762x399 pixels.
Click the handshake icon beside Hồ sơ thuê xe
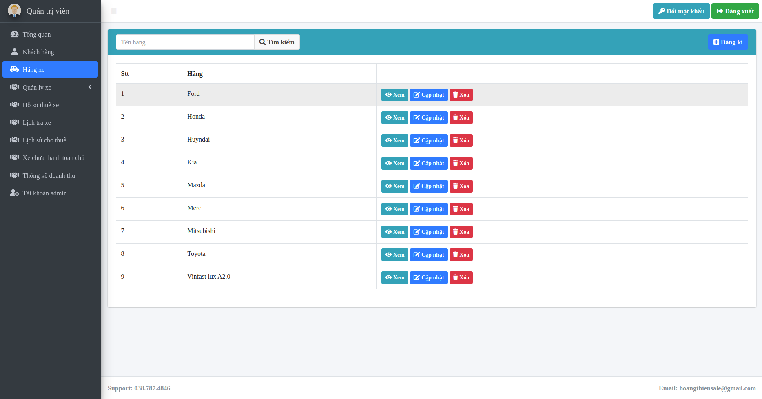(14, 105)
